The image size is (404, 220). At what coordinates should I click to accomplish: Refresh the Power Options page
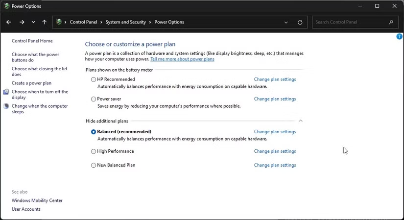300,22
